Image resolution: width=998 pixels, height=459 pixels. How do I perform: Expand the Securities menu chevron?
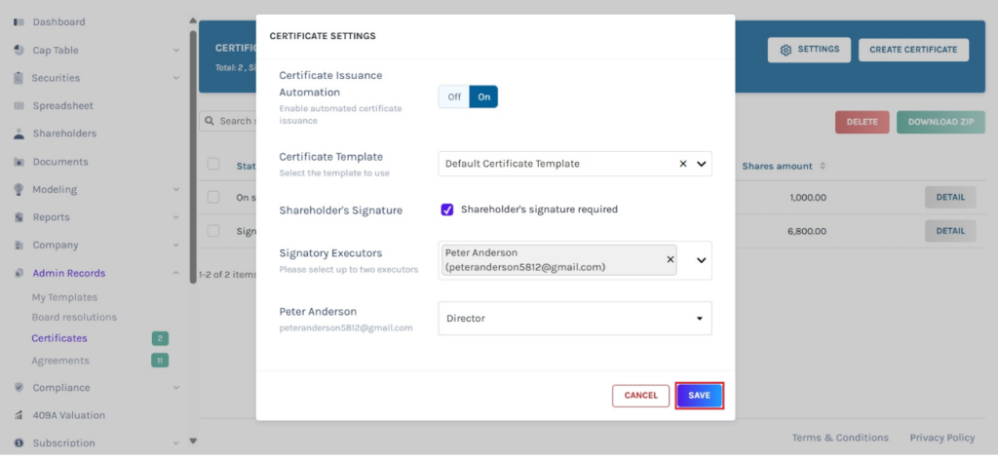(x=176, y=78)
